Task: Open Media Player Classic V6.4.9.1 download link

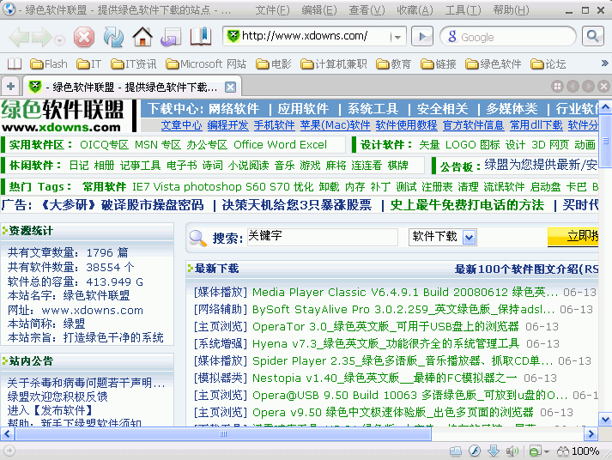Action: pyautogui.click(x=405, y=293)
